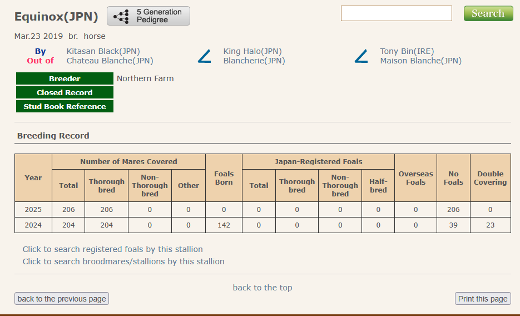The image size is (520, 316).
Task: Click the 2025 year row cell
Action: coord(33,210)
